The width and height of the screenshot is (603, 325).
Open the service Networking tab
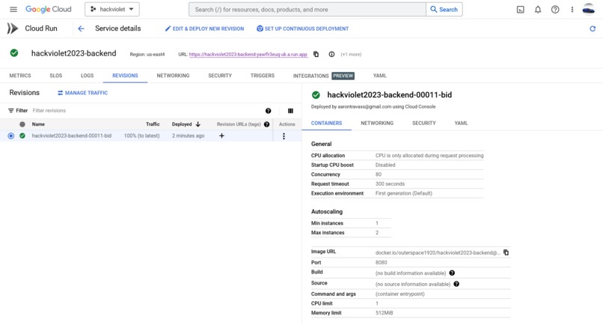(x=173, y=76)
